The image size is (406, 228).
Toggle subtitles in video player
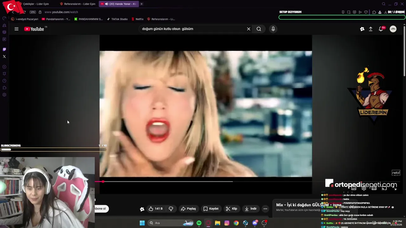[x=354, y=188]
